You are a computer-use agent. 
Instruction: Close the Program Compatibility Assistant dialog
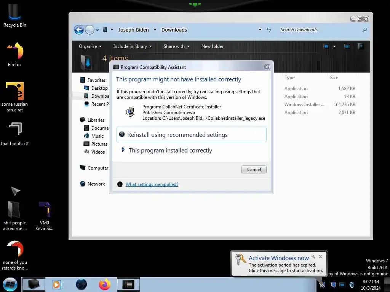click(x=267, y=67)
